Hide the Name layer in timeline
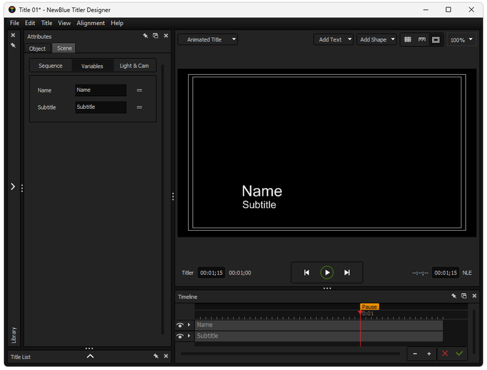 pos(180,325)
